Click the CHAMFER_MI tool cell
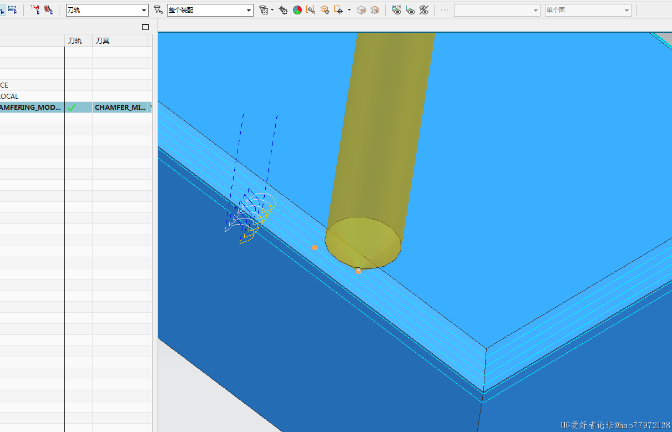The width and height of the screenshot is (672, 432). coord(120,107)
